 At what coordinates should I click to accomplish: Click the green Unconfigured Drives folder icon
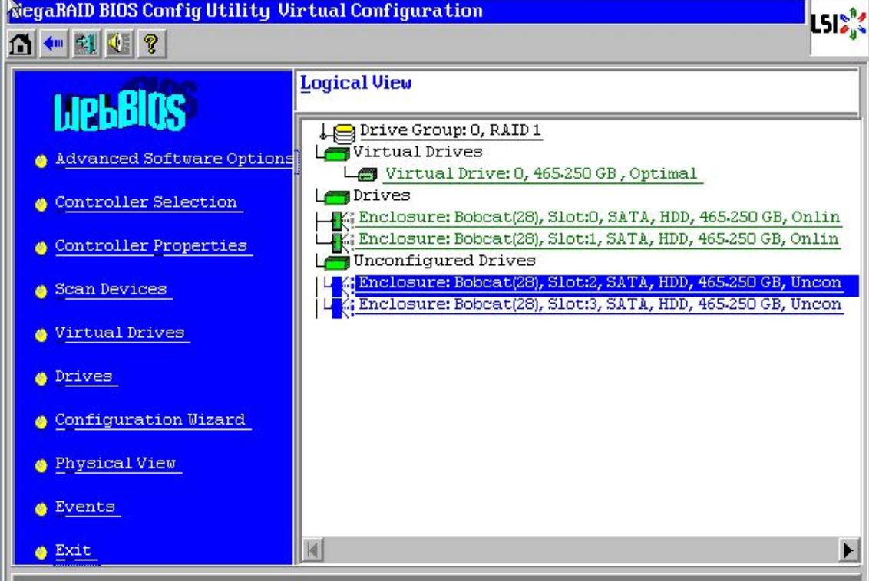click(x=336, y=262)
